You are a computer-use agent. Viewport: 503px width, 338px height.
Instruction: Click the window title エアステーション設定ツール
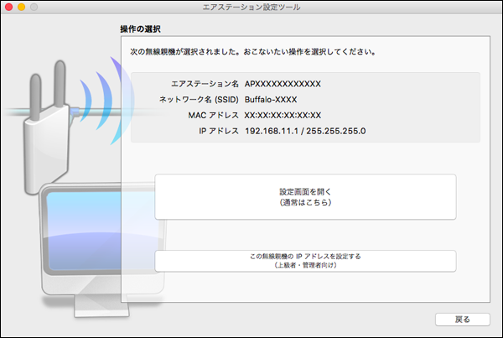[x=251, y=7]
